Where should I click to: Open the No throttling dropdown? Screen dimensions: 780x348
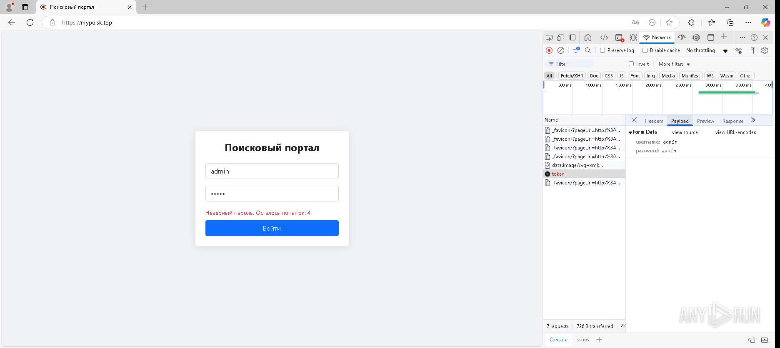(x=707, y=50)
